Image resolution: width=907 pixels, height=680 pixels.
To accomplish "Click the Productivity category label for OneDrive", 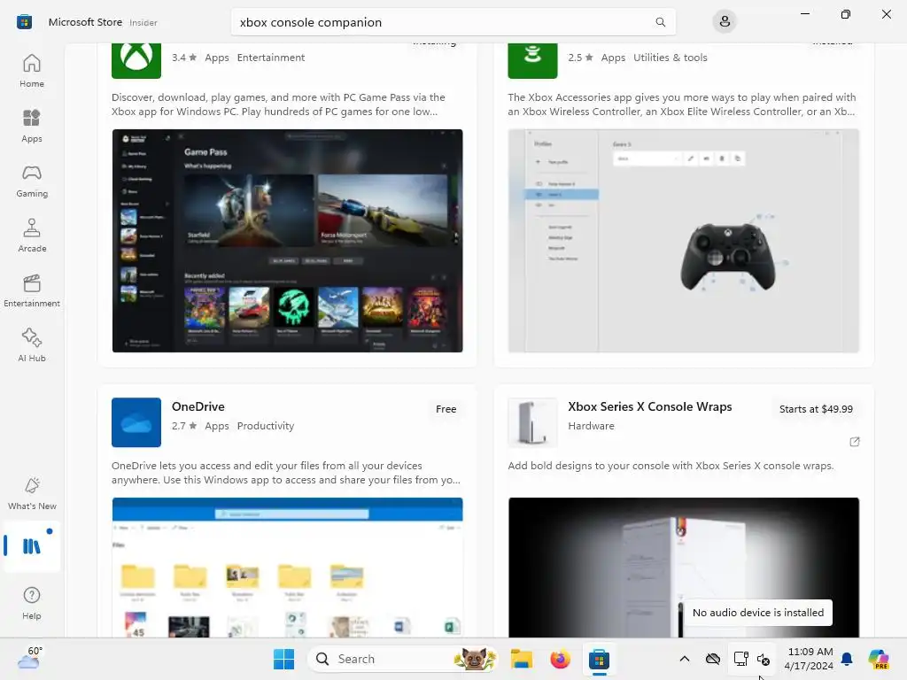I will coord(266,426).
